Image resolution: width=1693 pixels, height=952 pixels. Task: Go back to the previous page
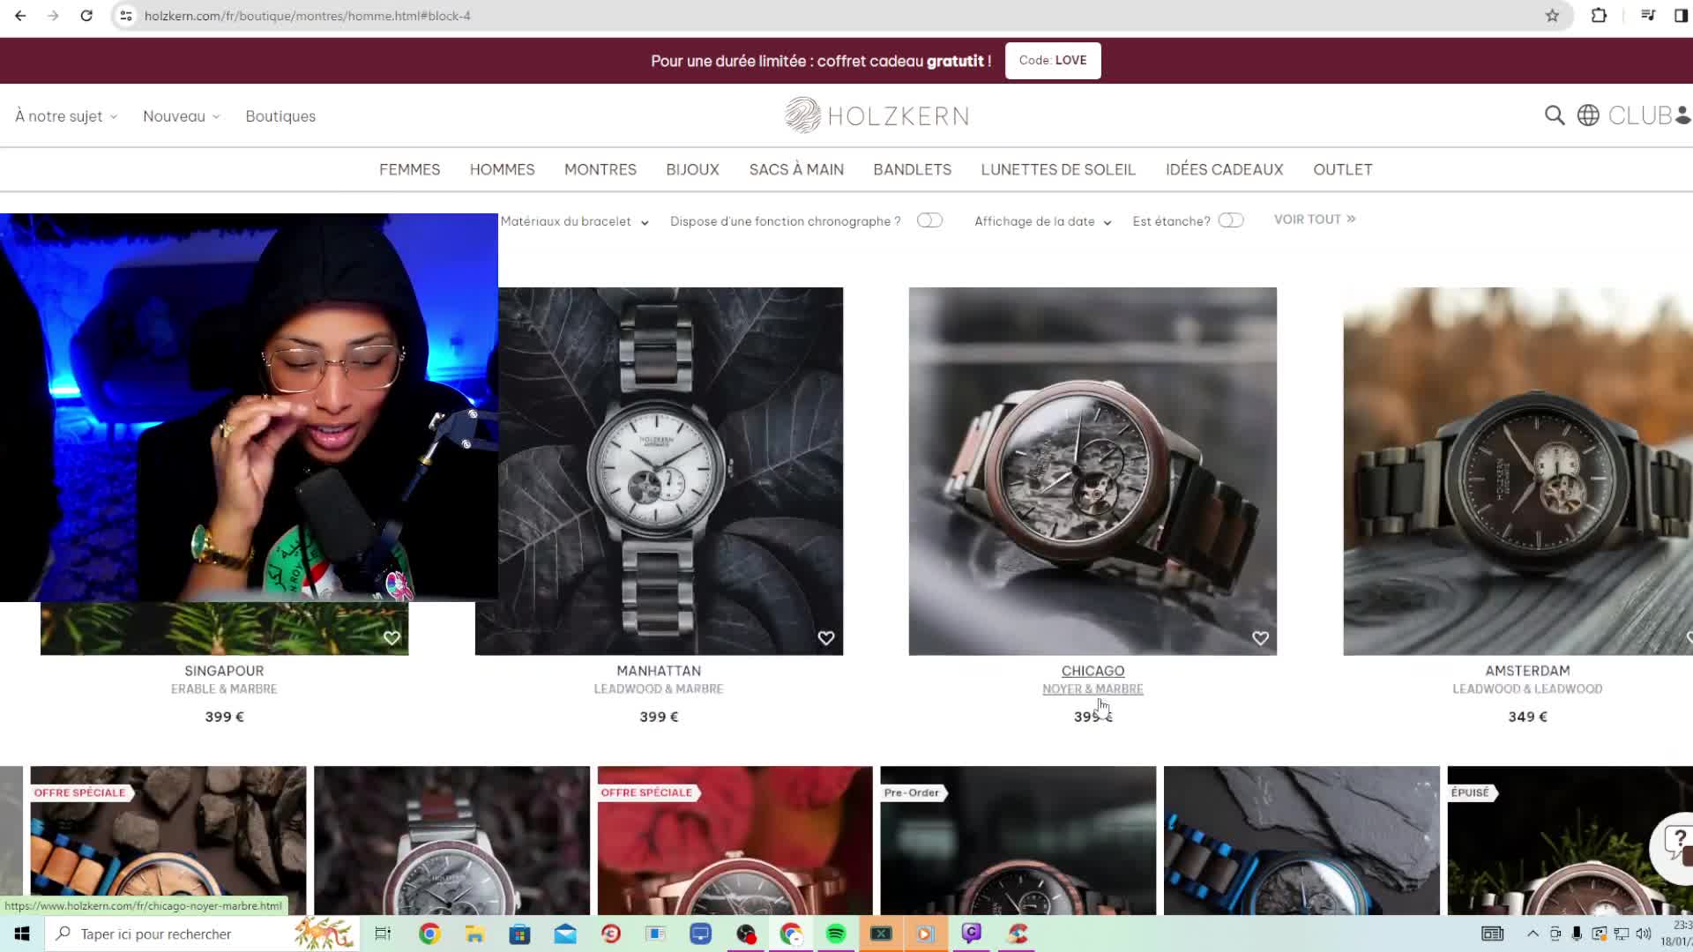[20, 16]
